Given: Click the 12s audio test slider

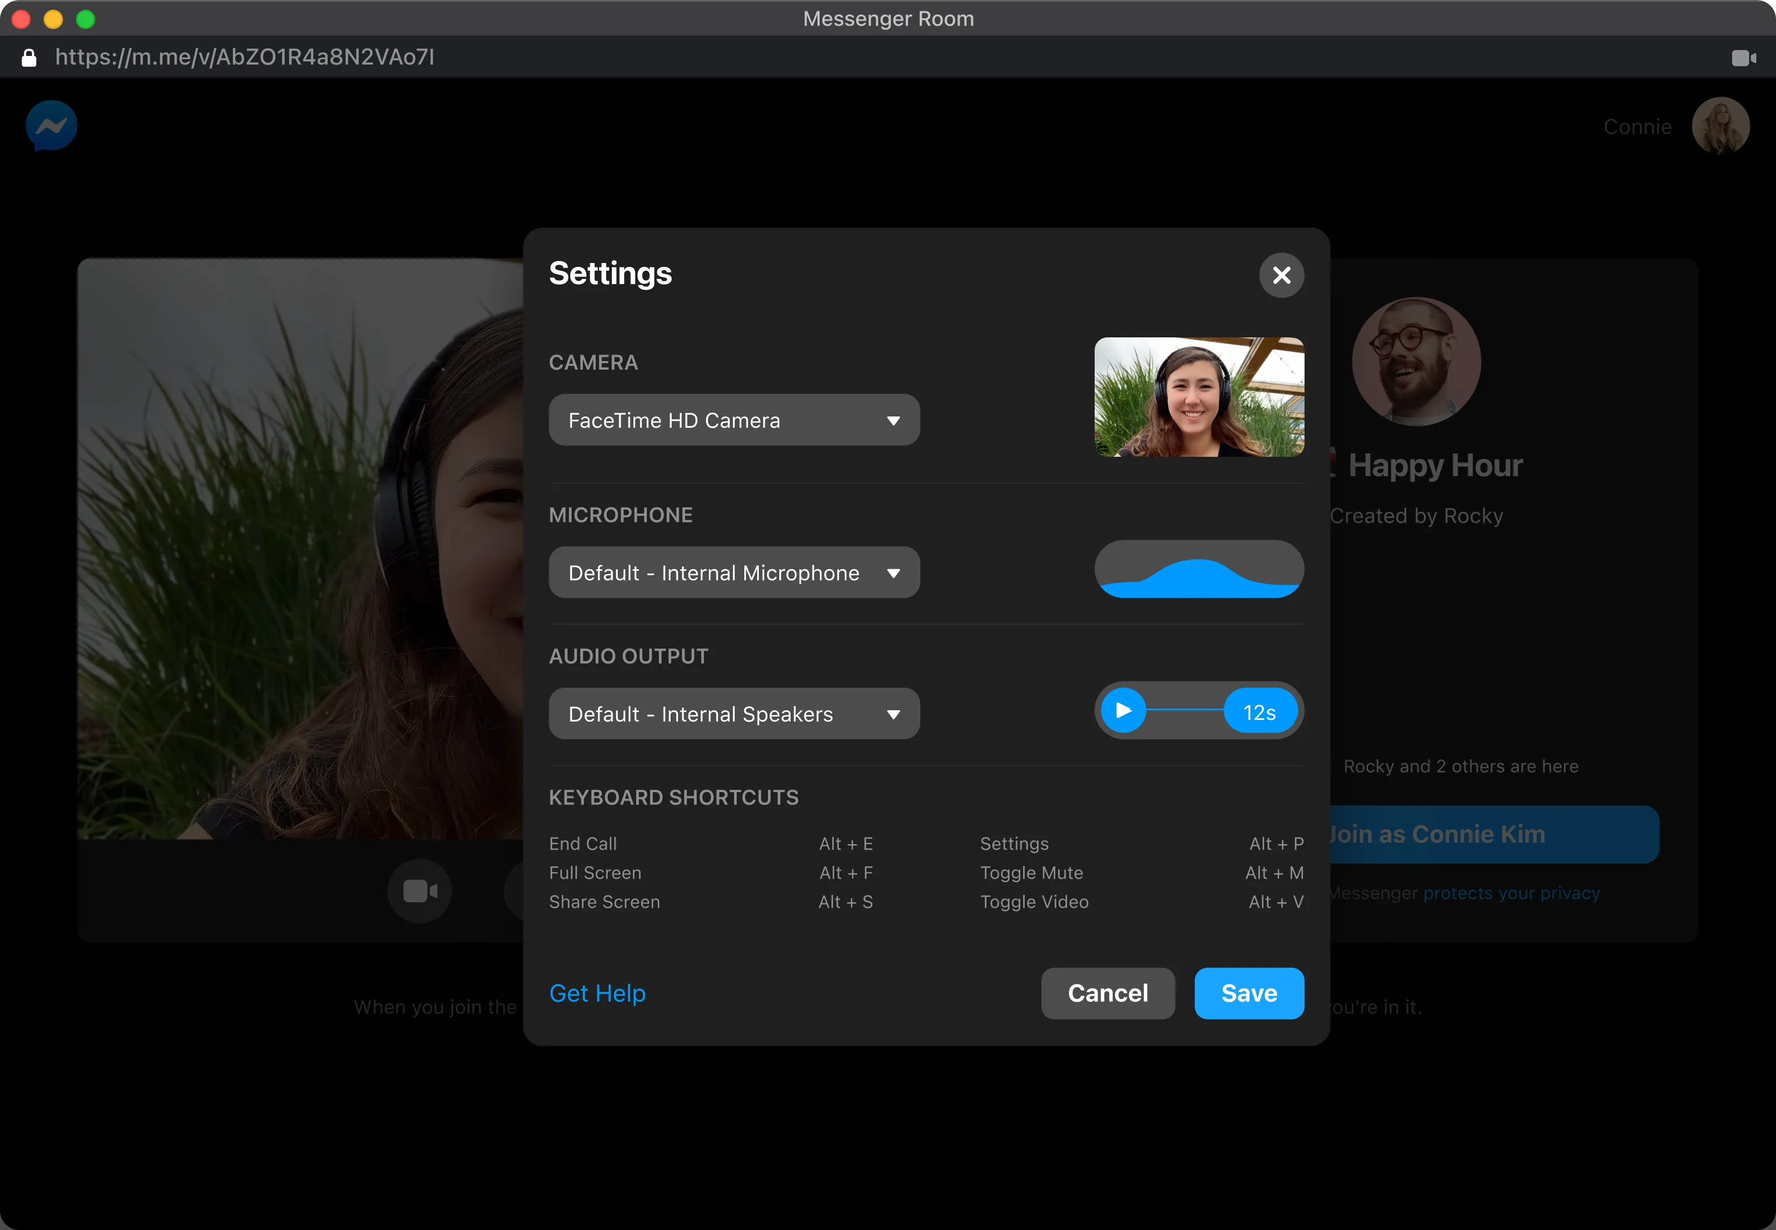Looking at the screenshot, I should coord(1259,710).
